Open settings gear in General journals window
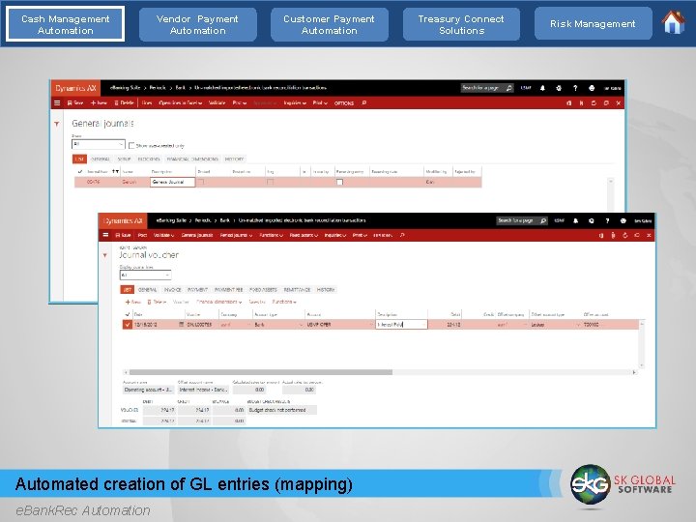696x522 pixels. 559,88
